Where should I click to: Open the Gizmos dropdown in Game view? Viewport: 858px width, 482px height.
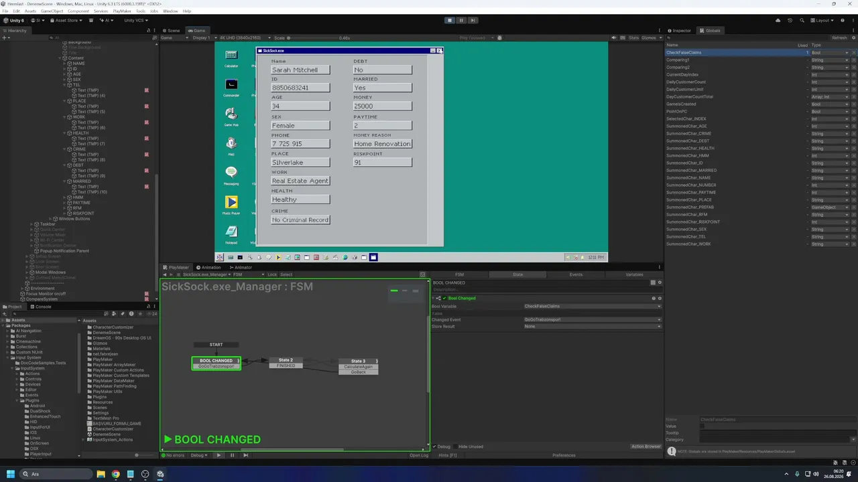[x=650, y=37]
